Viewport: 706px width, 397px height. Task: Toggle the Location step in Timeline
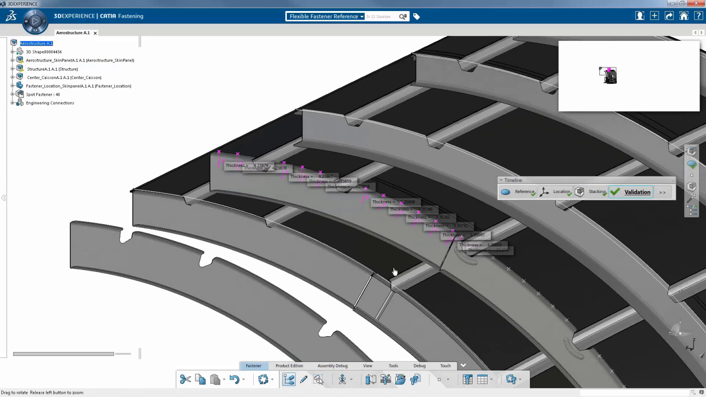pyautogui.click(x=556, y=192)
